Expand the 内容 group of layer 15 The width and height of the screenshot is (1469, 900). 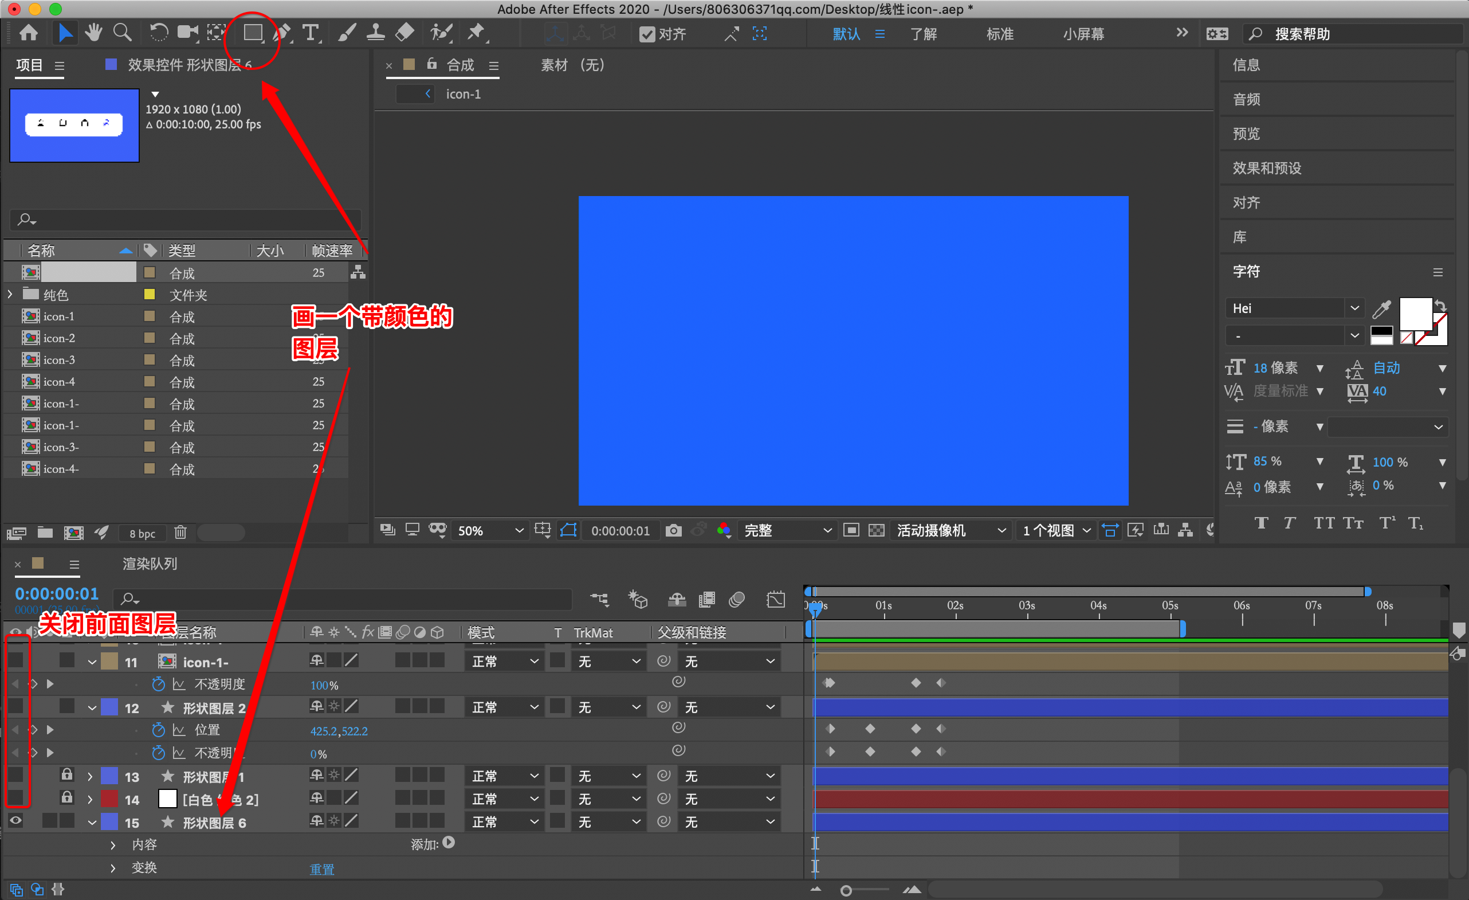pos(113,844)
